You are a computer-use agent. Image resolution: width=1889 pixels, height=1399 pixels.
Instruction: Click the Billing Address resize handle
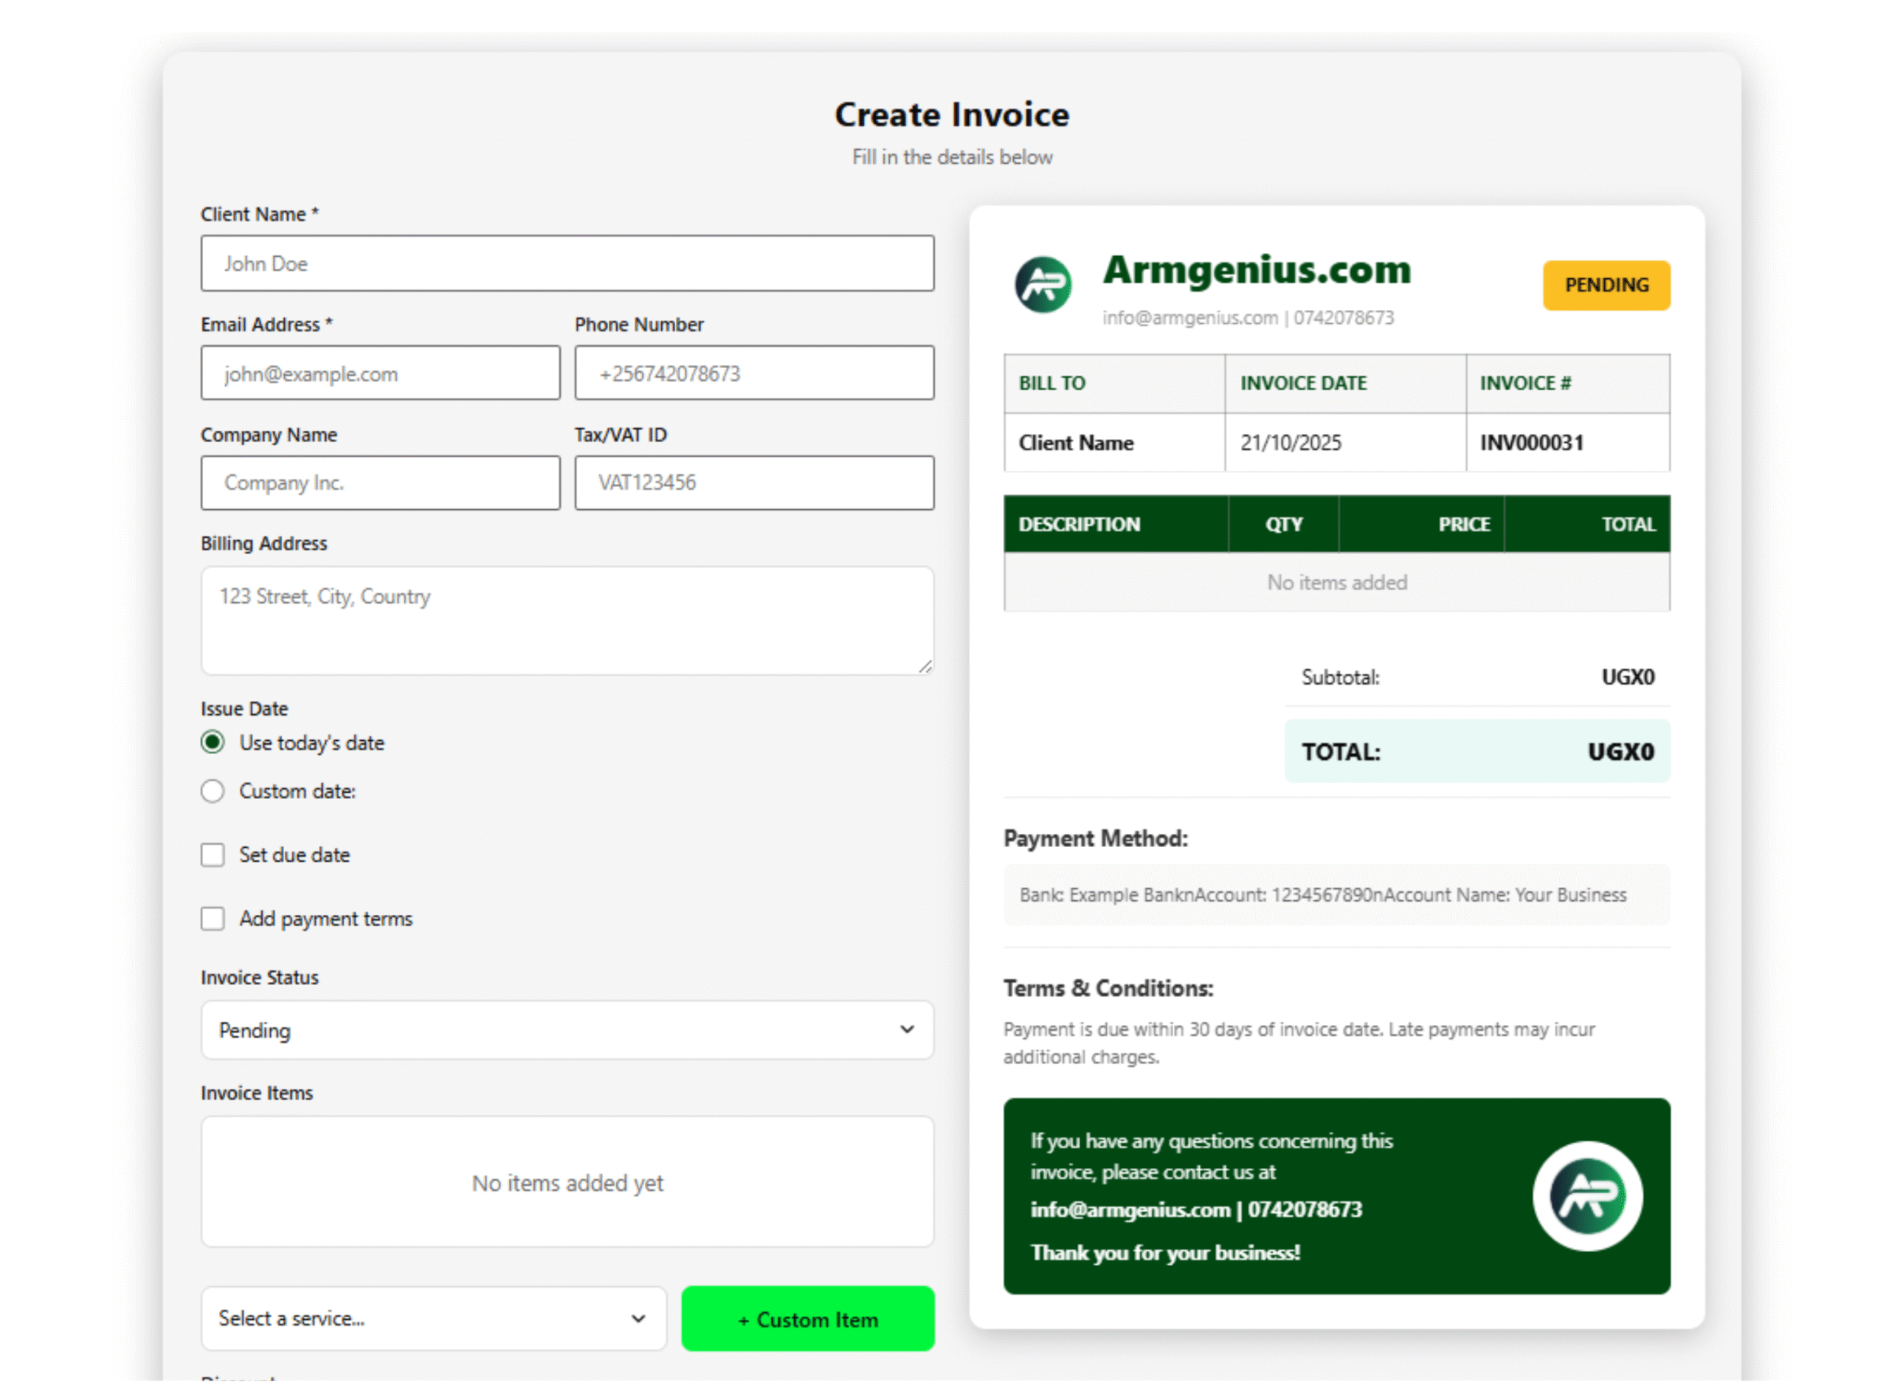[x=925, y=667]
